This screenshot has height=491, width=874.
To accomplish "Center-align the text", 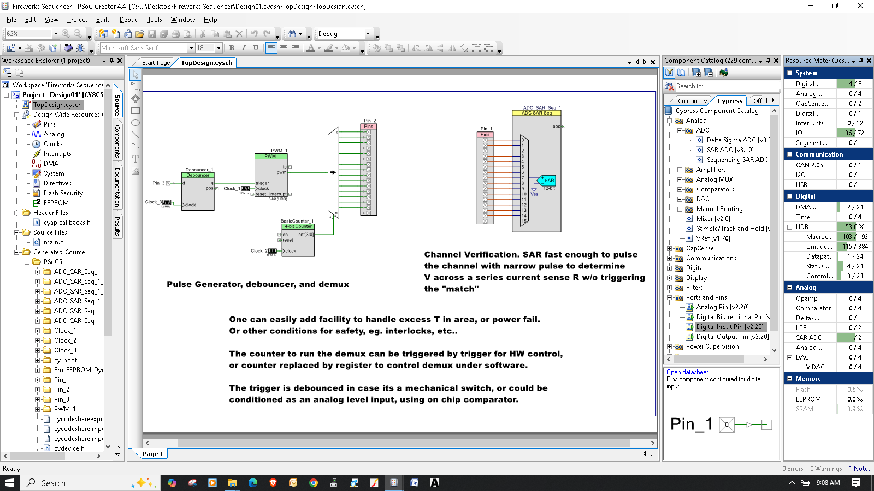I will coord(284,48).
